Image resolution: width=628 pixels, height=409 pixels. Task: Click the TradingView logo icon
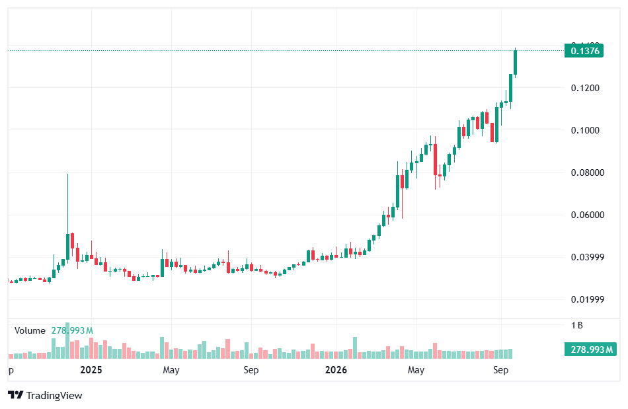click(16, 395)
